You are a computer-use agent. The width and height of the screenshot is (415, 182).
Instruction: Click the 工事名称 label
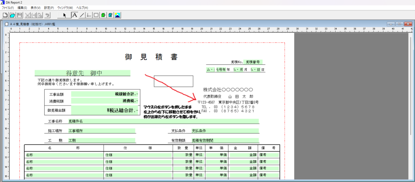(x=55, y=121)
